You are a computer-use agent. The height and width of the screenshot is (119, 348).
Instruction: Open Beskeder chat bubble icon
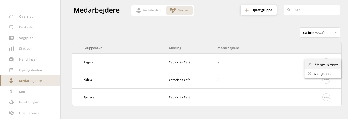tap(11, 27)
